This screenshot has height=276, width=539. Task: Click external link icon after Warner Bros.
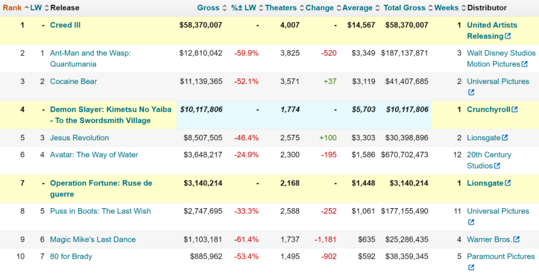coord(516,240)
